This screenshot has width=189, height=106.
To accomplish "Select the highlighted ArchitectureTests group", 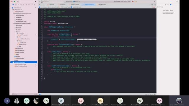I will coord(24,62).
